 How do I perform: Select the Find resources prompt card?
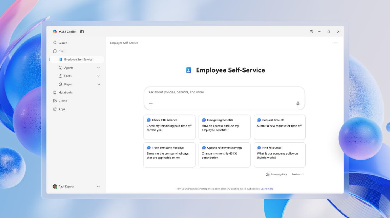[x=279, y=155]
